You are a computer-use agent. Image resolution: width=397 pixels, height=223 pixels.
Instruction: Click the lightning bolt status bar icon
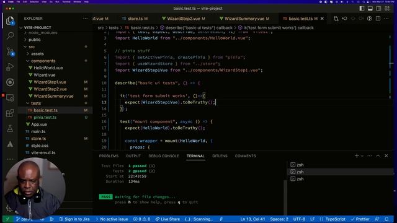[x=221, y=219]
